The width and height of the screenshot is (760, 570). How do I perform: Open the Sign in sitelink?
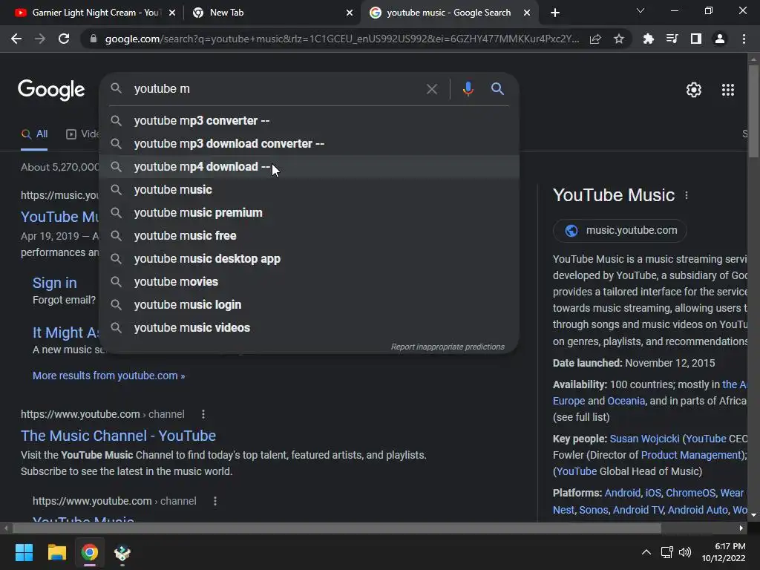click(x=54, y=283)
